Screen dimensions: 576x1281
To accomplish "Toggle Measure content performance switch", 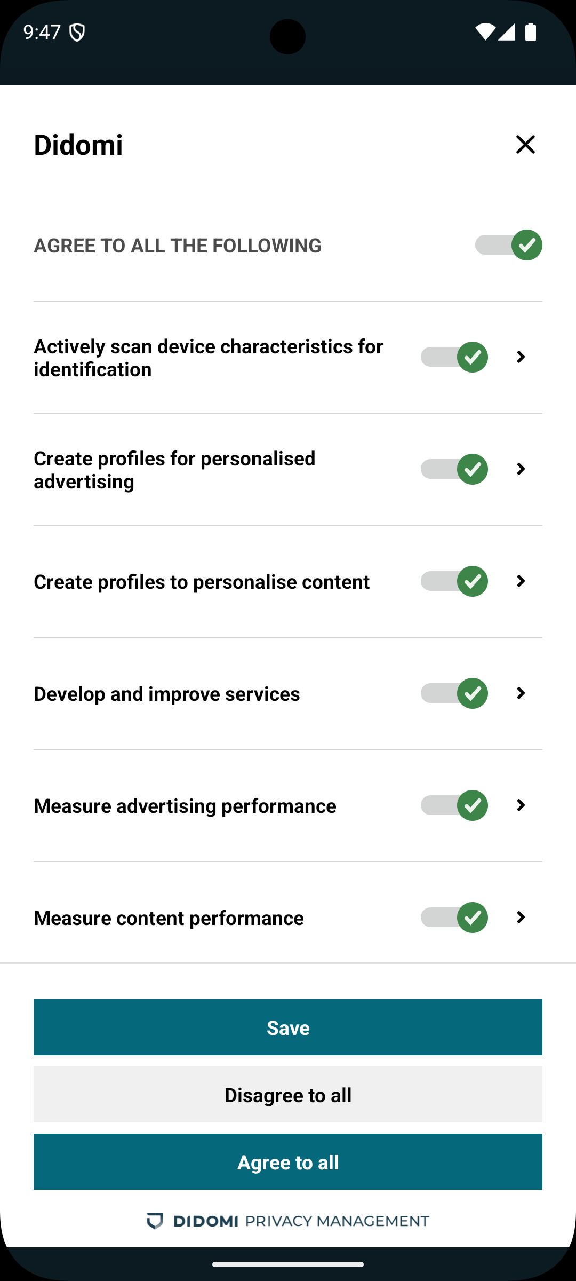I will pyautogui.click(x=454, y=918).
